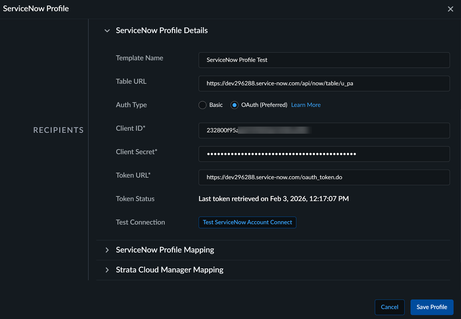Click the Strata Cloud Manager Mapping title

(169, 270)
